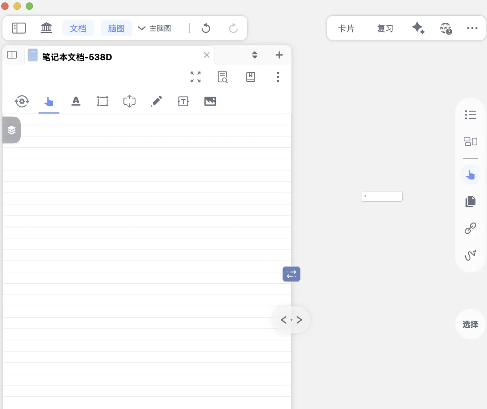
Task: Click the copy pages icon
Action: pos(470,202)
